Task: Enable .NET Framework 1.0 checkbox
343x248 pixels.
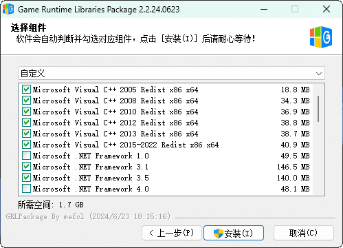Action: 26,156
